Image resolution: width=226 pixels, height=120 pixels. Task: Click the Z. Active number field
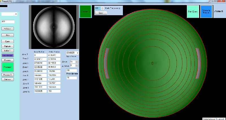[73, 66]
